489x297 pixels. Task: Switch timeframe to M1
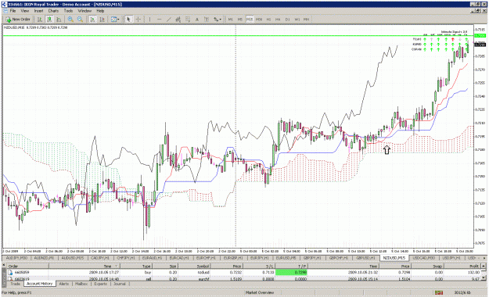[231, 20]
